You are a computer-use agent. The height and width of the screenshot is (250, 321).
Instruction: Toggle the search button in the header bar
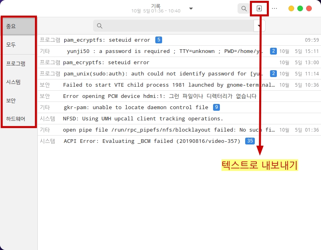(x=244, y=8)
